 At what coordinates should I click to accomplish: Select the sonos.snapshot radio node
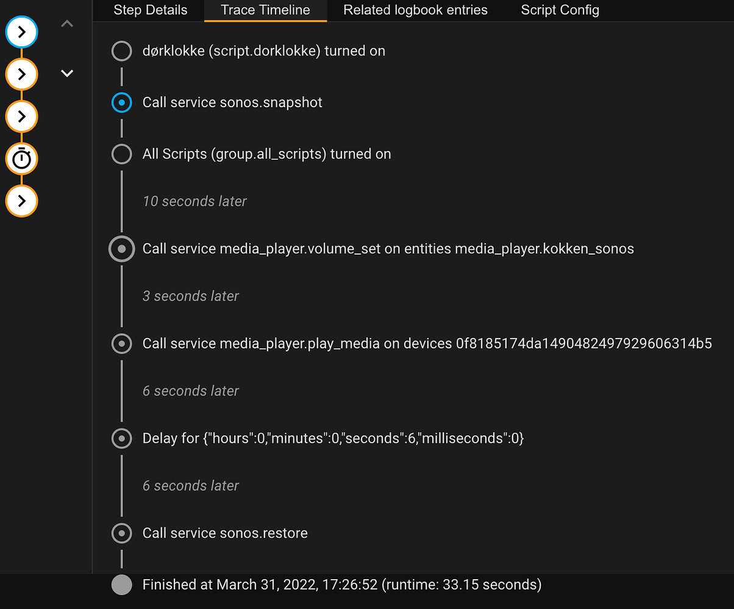coord(121,102)
